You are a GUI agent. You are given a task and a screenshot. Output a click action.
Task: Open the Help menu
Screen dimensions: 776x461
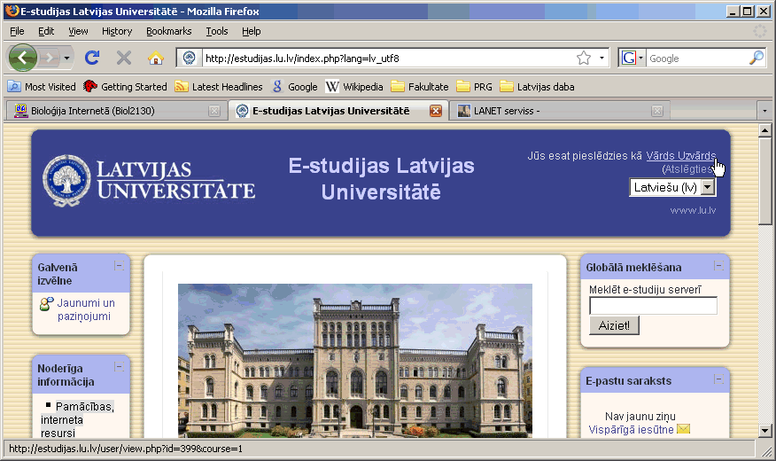pos(251,31)
